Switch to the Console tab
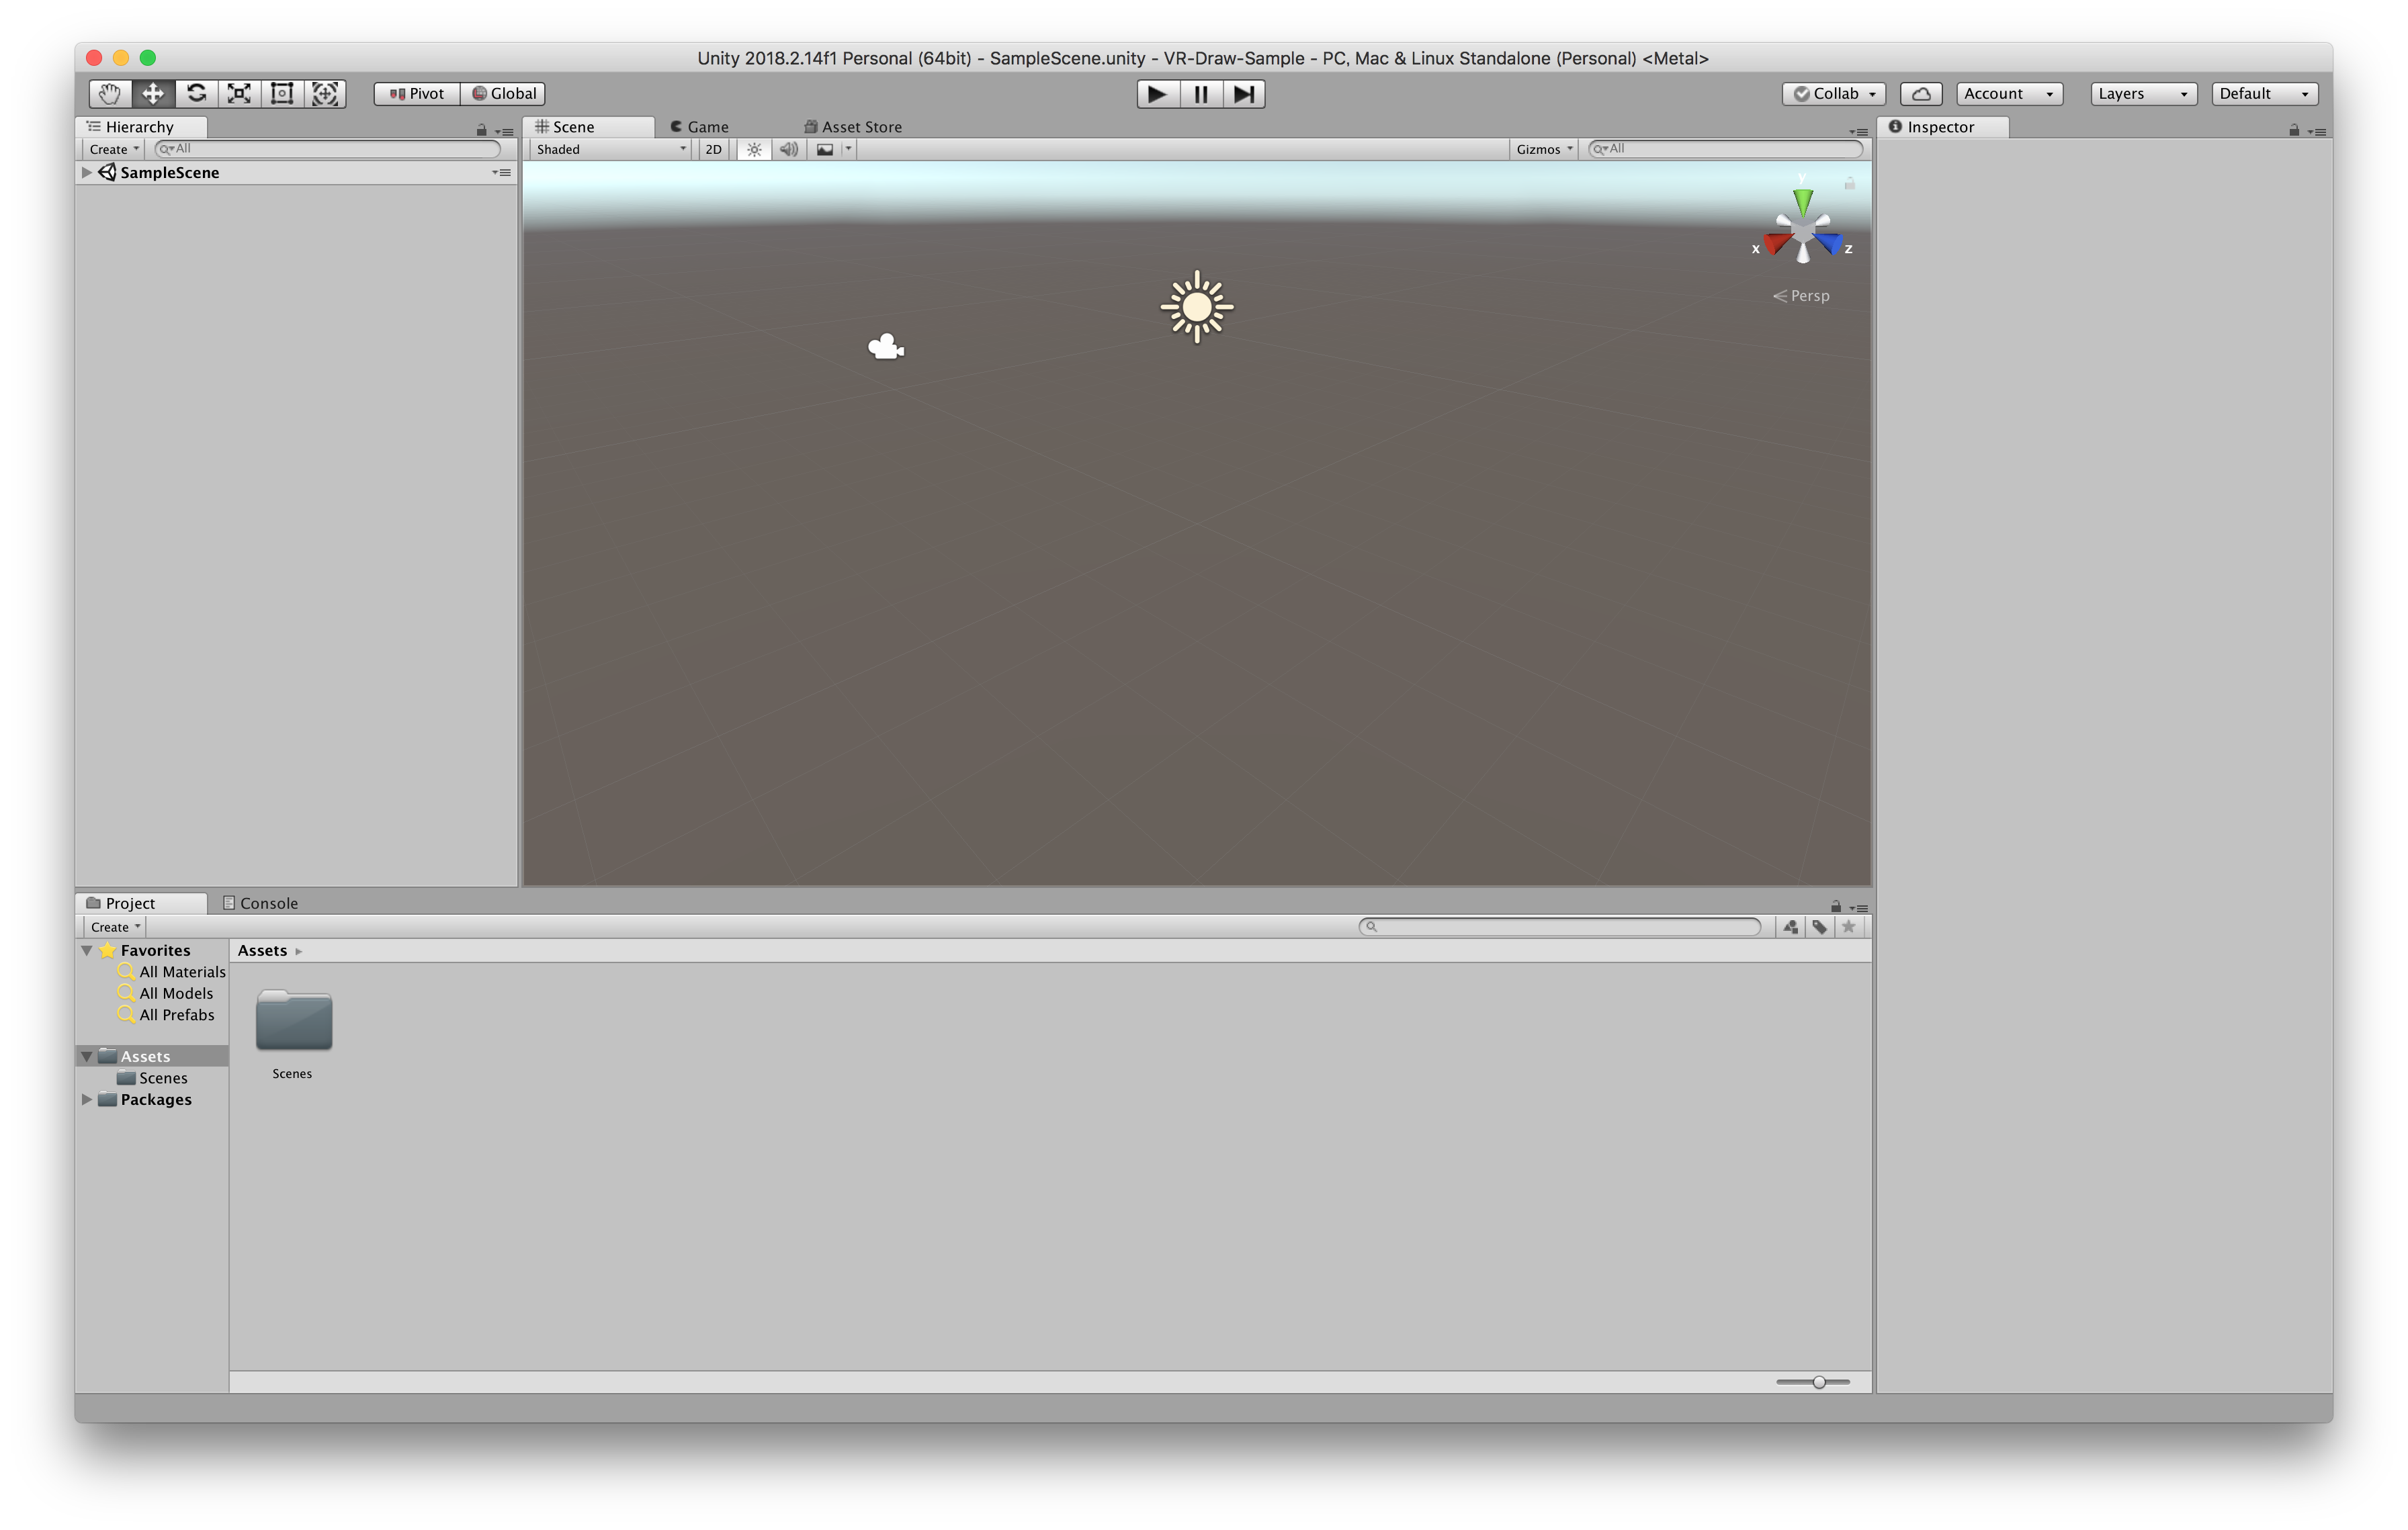Viewport: 2408px width, 1530px height. (260, 903)
